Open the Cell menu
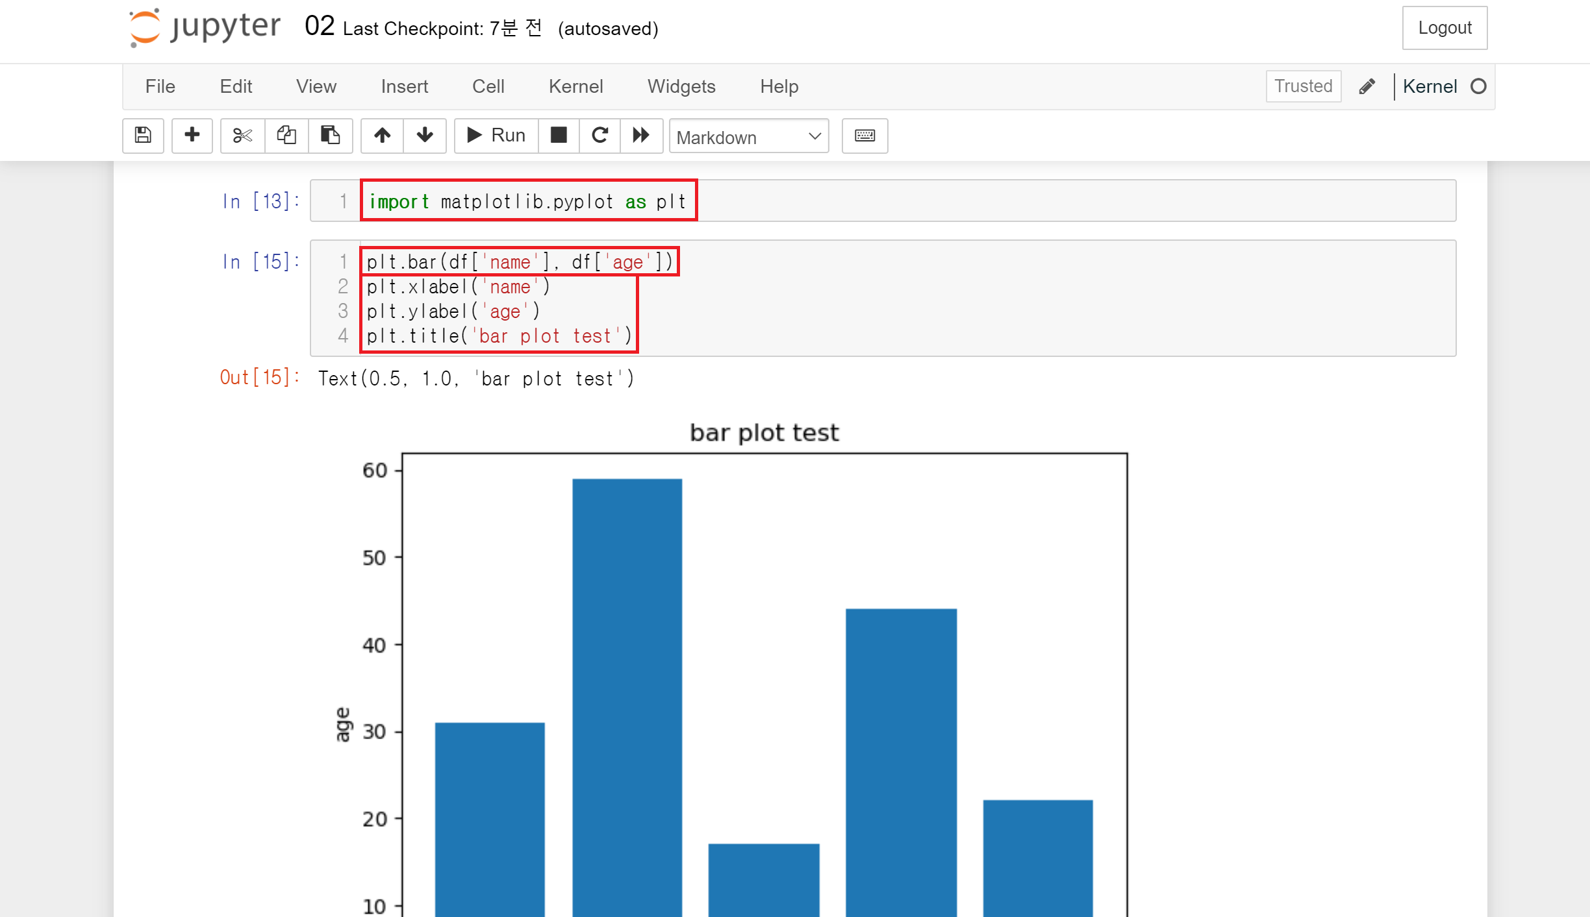Screen dimensions: 1590x917 pos(488,86)
